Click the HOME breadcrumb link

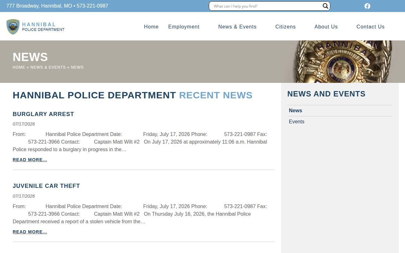[19, 67]
